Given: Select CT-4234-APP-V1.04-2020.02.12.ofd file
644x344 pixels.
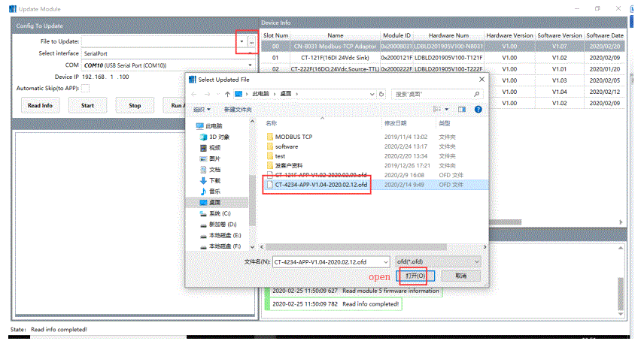Looking at the screenshot, I should [x=317, y=185].
